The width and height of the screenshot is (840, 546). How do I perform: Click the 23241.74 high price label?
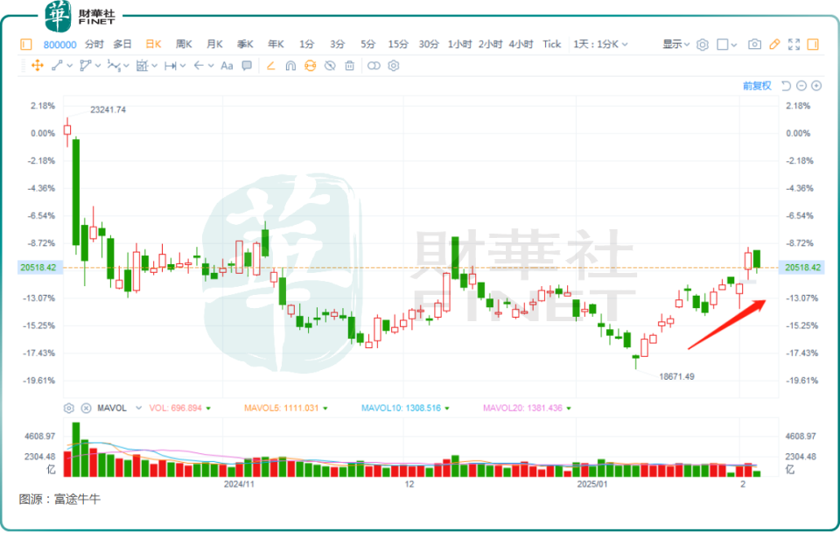pyautogui.click(x=108, y=110)
